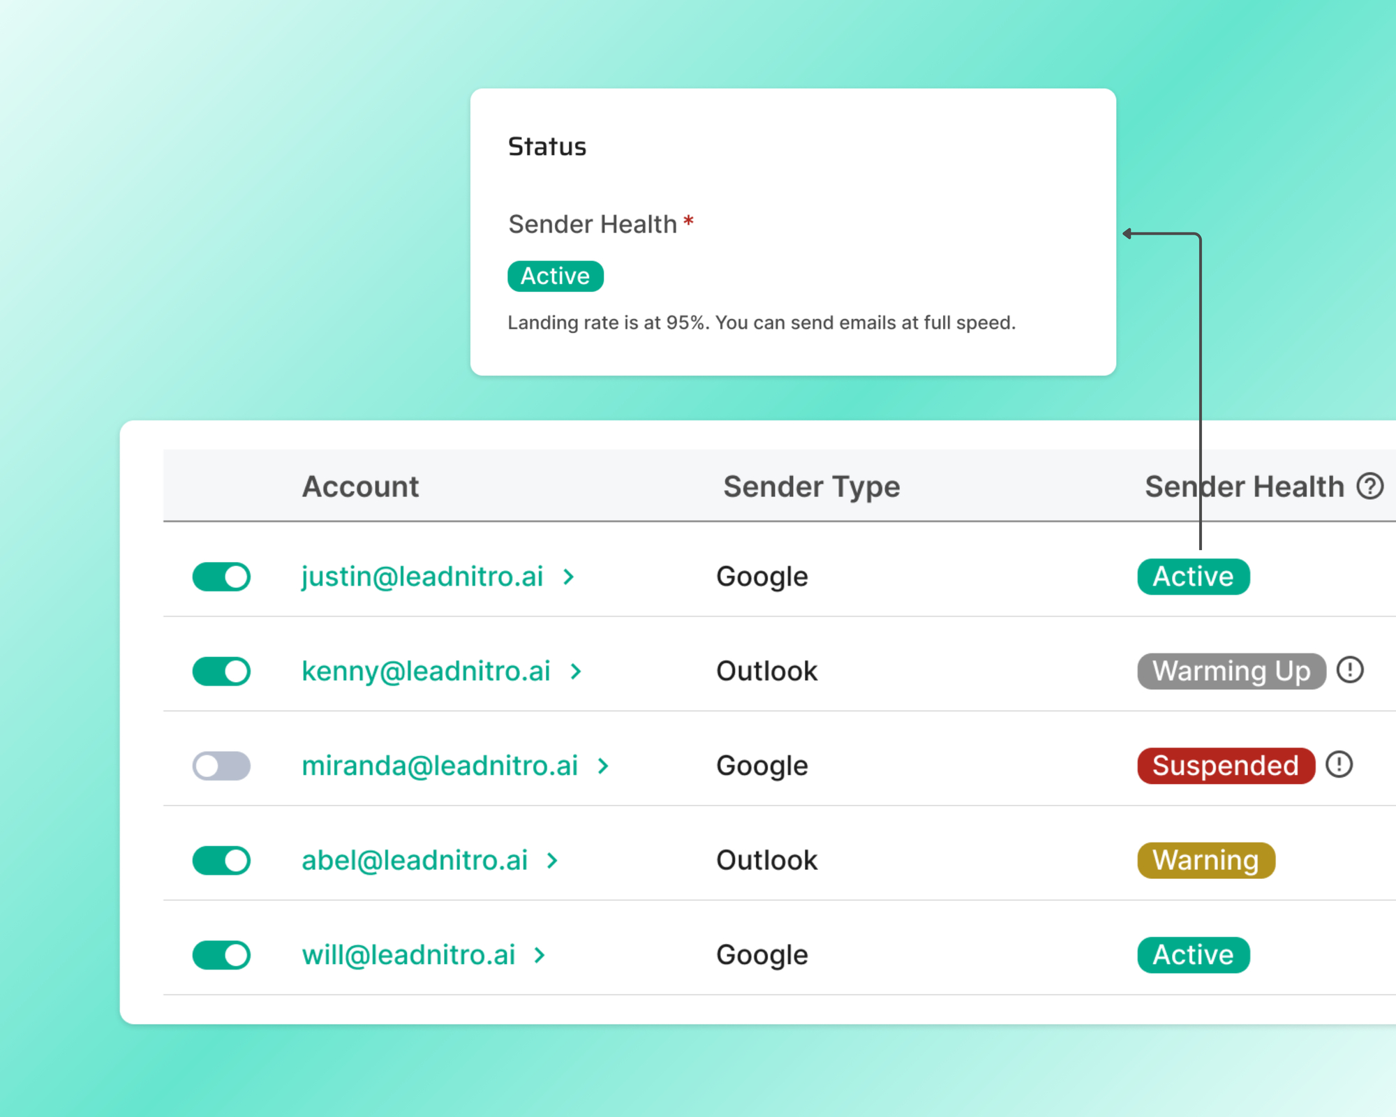This screenshot has width=1396, height=1117.
Task: Click the Active badge in Status card
Action: click(x=555, y=276)
